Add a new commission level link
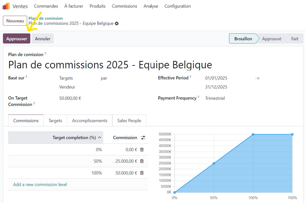 tap(40, 185)
